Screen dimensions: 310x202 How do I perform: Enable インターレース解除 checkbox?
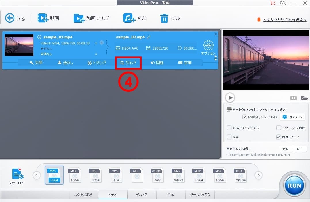[x=278, y=128]
